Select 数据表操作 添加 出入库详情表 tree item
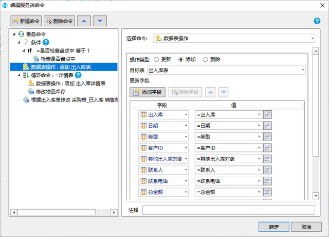 [x=70, y=83]
